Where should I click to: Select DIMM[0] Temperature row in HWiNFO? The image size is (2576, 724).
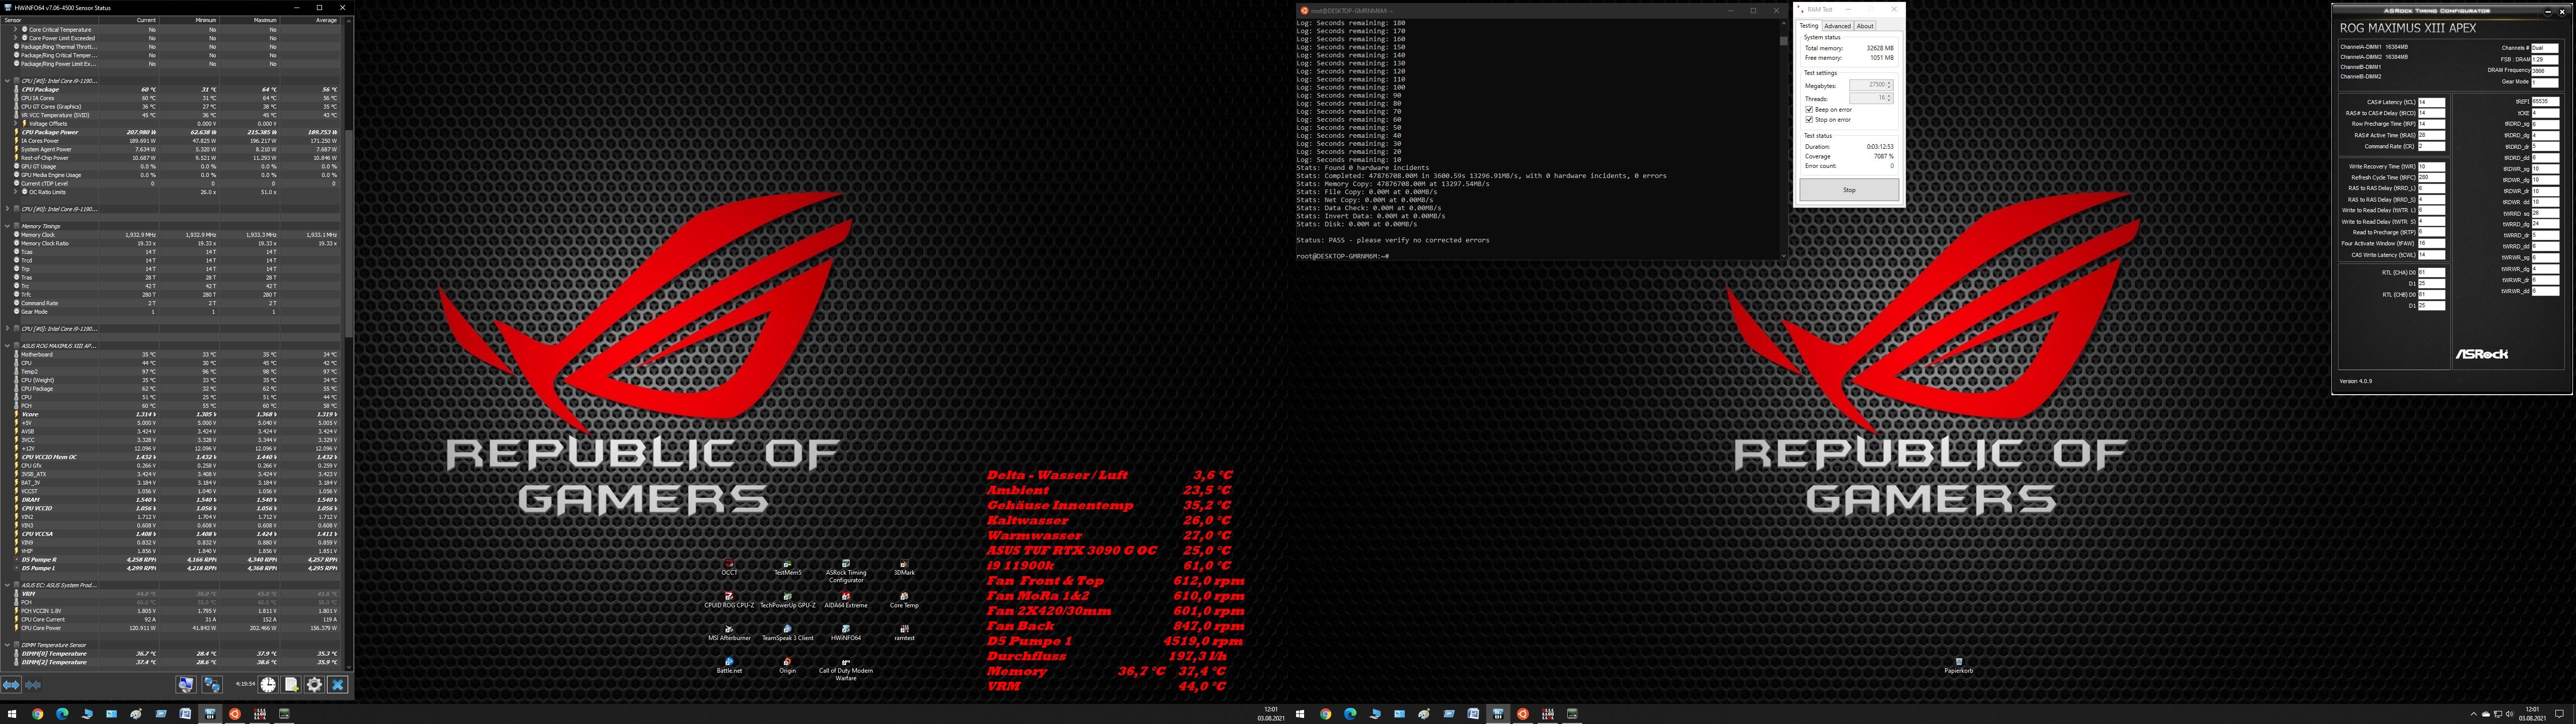click(x=176, y=654)
